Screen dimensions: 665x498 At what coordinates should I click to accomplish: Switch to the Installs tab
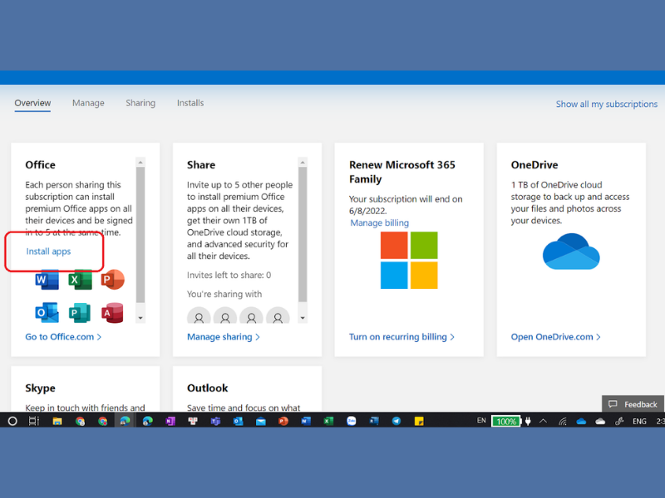click(190, 103)
